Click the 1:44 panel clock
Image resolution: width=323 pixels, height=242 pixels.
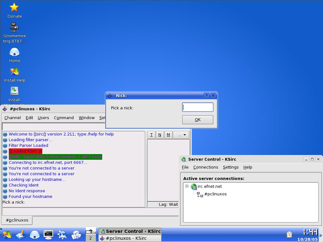click(311, 232)
